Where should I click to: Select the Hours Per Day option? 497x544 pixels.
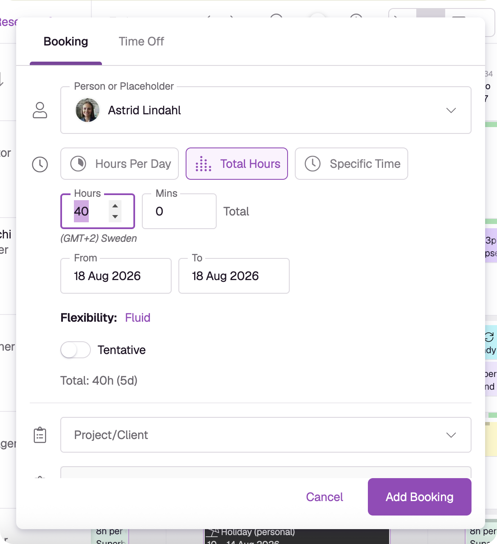click(119, 164)
